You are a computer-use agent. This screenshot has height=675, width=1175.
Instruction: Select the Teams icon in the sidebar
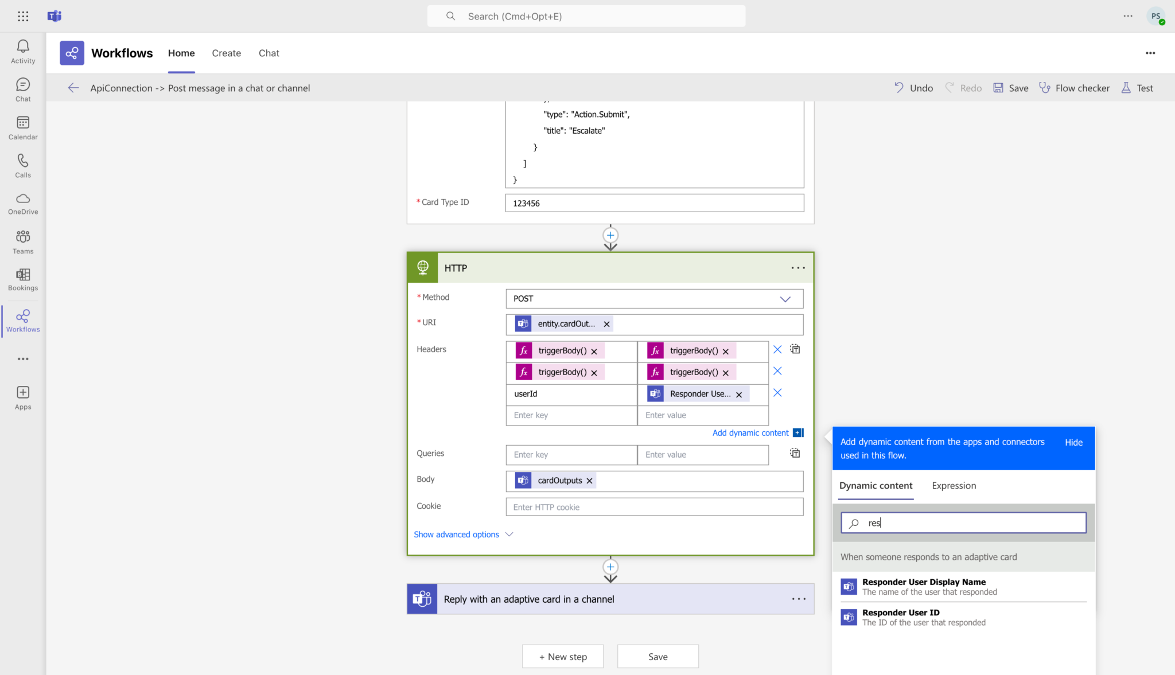coord(22,241)
